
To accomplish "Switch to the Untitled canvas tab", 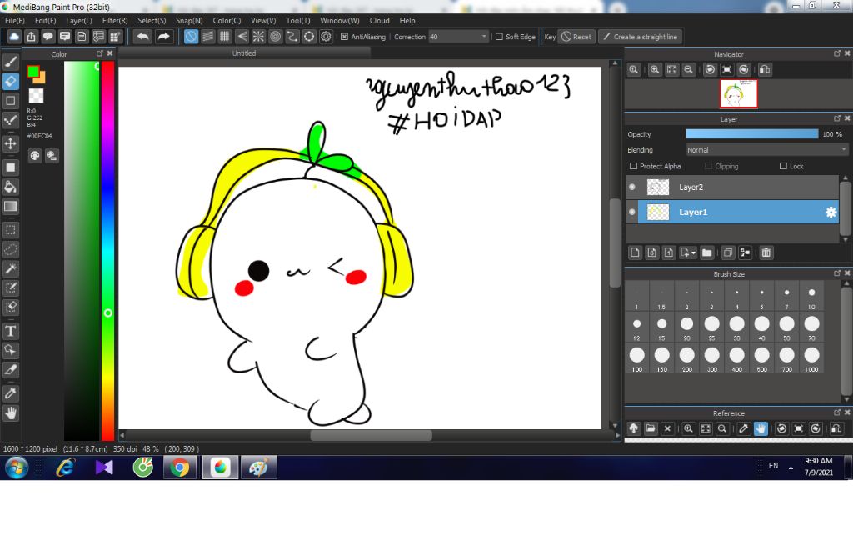I will point(244,53).
